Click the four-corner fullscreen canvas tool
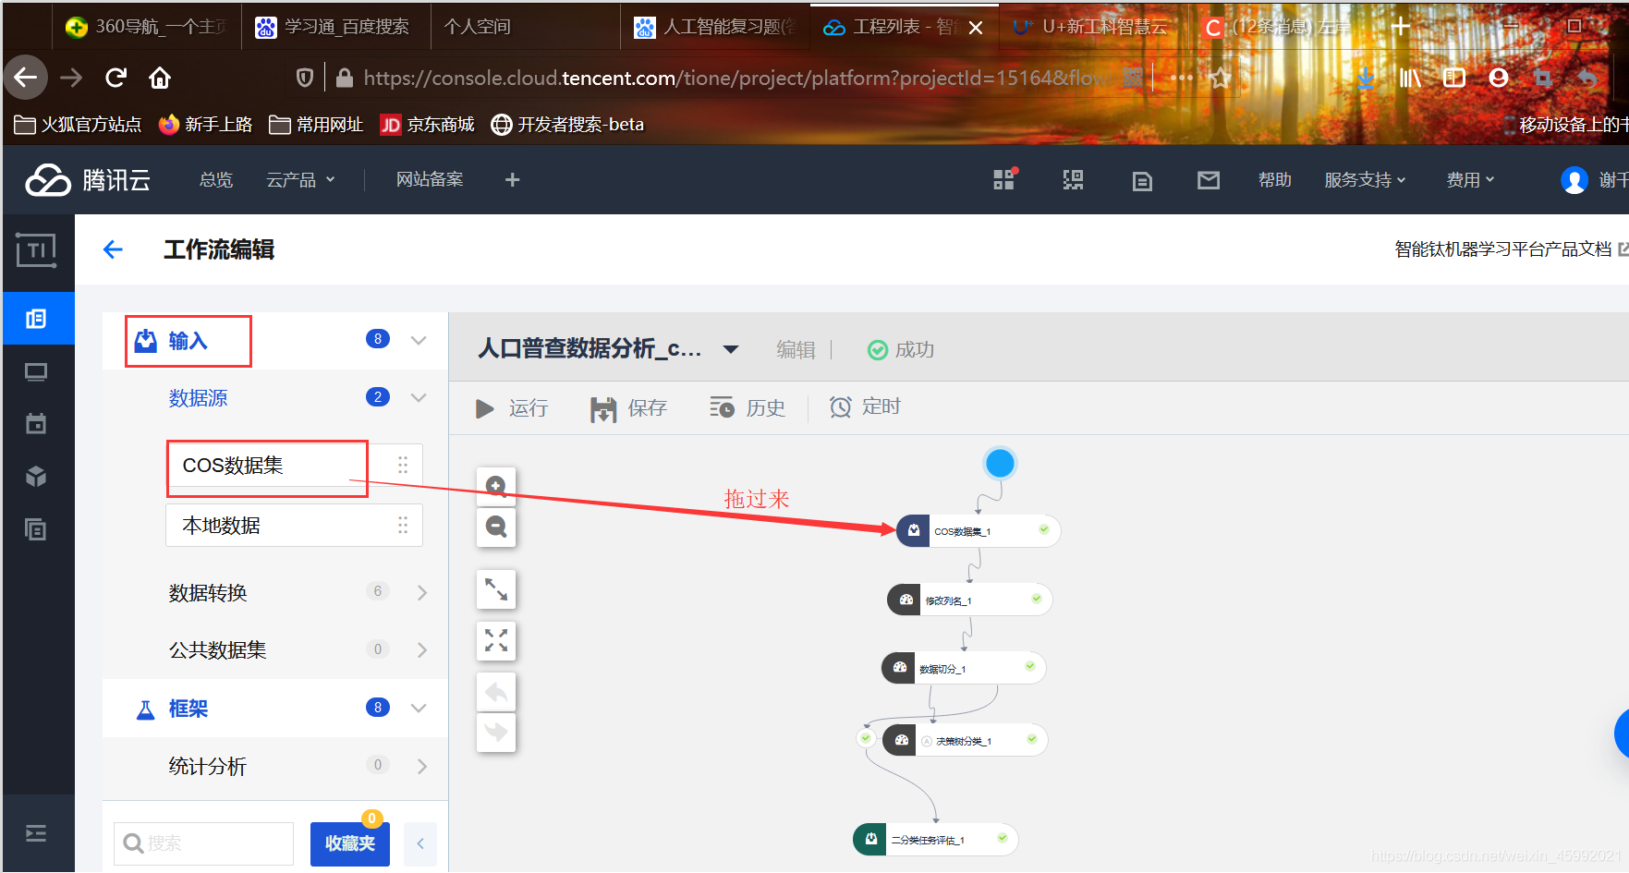The height and width of the screenshot is (873, 1629). (x=496, y=640)
